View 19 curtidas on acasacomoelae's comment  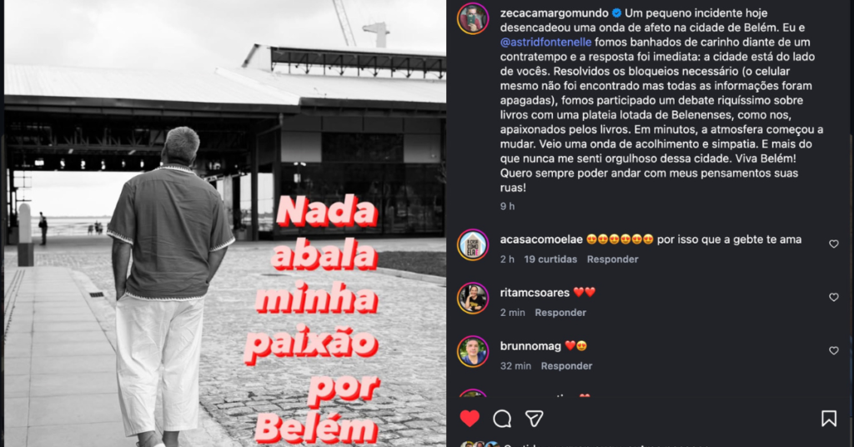(550, 259)
